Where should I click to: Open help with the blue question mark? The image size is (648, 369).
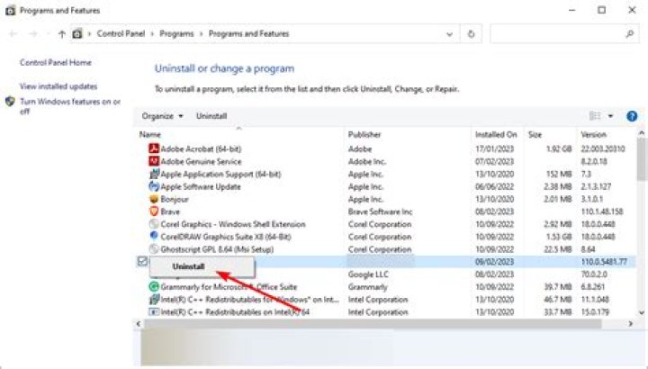tap(632, 116)
